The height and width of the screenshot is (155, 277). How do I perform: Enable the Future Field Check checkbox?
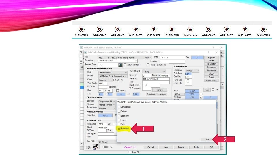coord(148,65)
